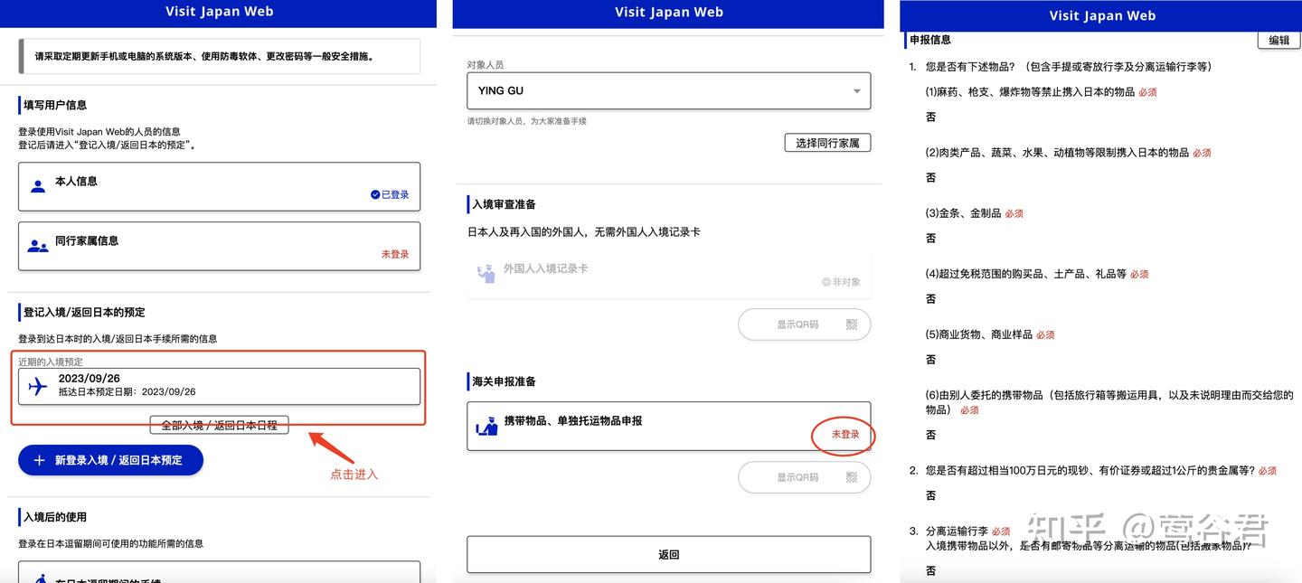The image size is (1302, 583).
Task: Click question 3 分离运输行李 text
Action: tap(957, 531)
